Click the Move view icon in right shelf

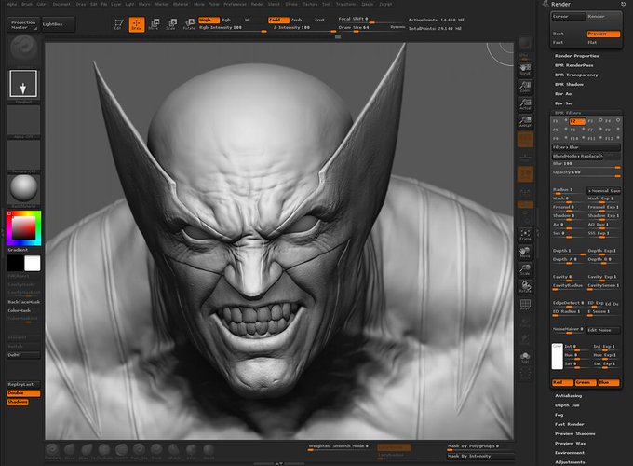[x=525, y=252]
